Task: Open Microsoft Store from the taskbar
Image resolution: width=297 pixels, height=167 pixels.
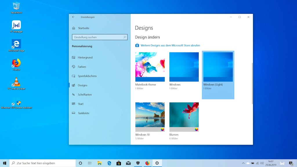Action: pyautogui.click(x=119, y=163)
